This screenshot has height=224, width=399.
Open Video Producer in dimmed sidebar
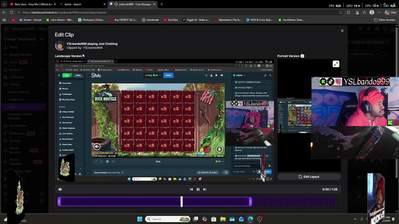click(19, 92)
